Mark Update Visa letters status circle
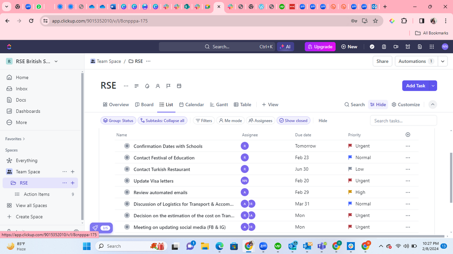Image resolution: width=453 pixels, height=254 pixels. click(127, 181)
